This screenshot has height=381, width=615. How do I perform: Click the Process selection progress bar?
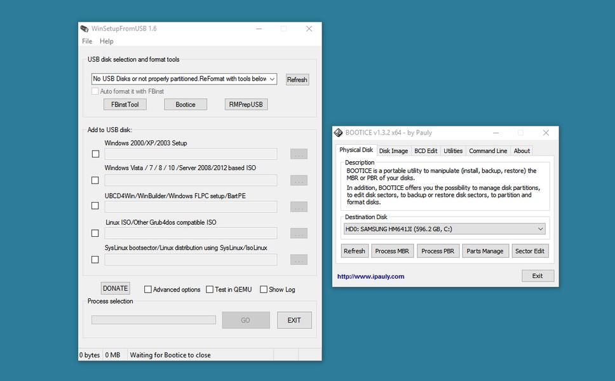pyautogui.click(x=154, y=320)
